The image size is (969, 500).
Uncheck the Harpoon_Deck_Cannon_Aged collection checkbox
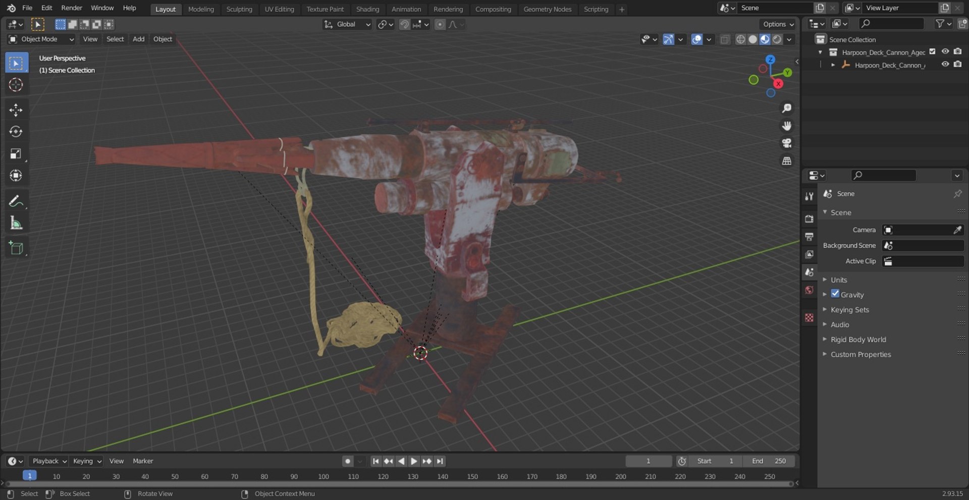tap(933, 51)
